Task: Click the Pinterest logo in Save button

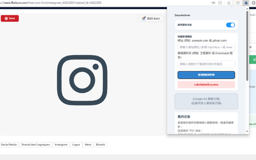Action: click(x=6, y=18)
